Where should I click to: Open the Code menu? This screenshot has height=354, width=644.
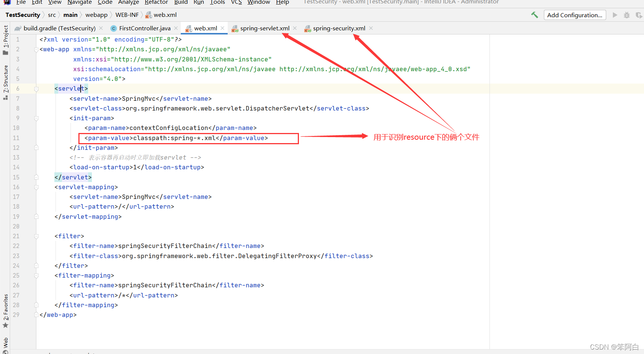[105, 2]
